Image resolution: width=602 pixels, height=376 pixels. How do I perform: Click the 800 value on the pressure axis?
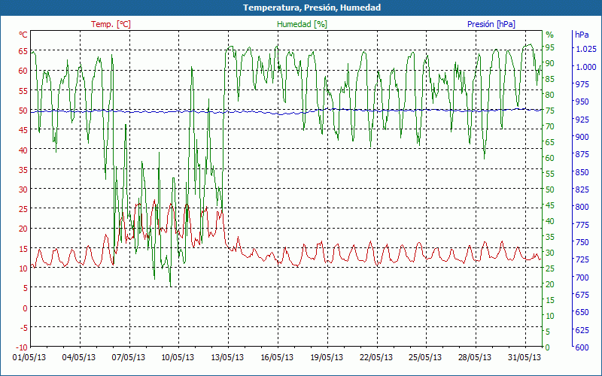point(582,206)
